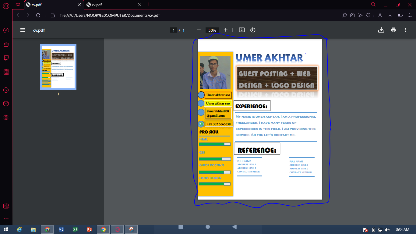
Task: Open the Twitch icon in the sidebar
Action: pos(6,58)
